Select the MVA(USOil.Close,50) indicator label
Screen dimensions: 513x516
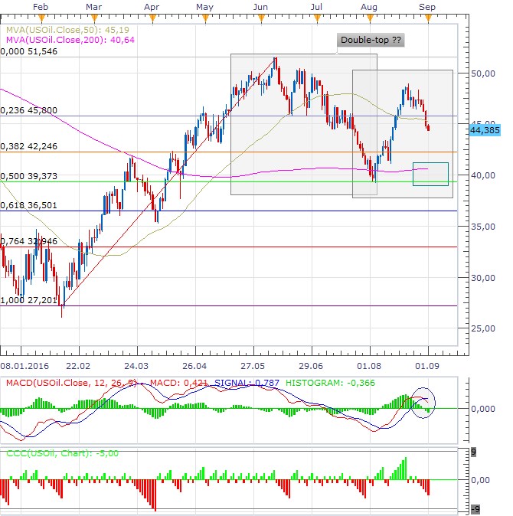[54, 31]
